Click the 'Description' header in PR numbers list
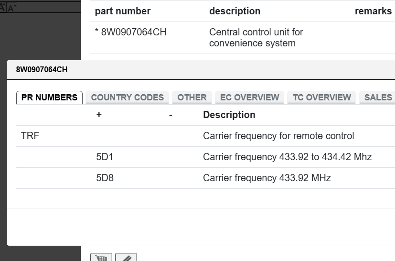The image size is (395, 261). (x=229, y=115)
